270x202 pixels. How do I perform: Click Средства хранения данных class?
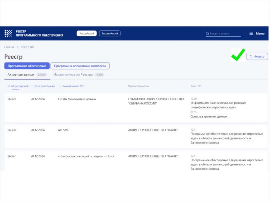point(209,116)
